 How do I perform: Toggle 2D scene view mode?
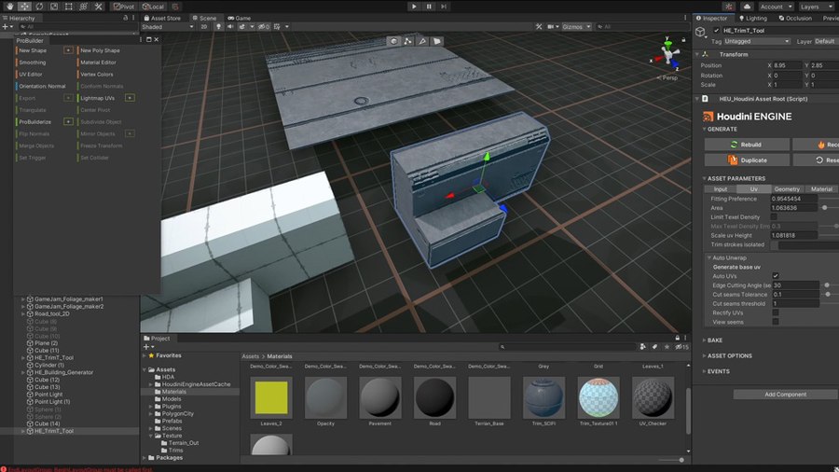coord(204,27)
